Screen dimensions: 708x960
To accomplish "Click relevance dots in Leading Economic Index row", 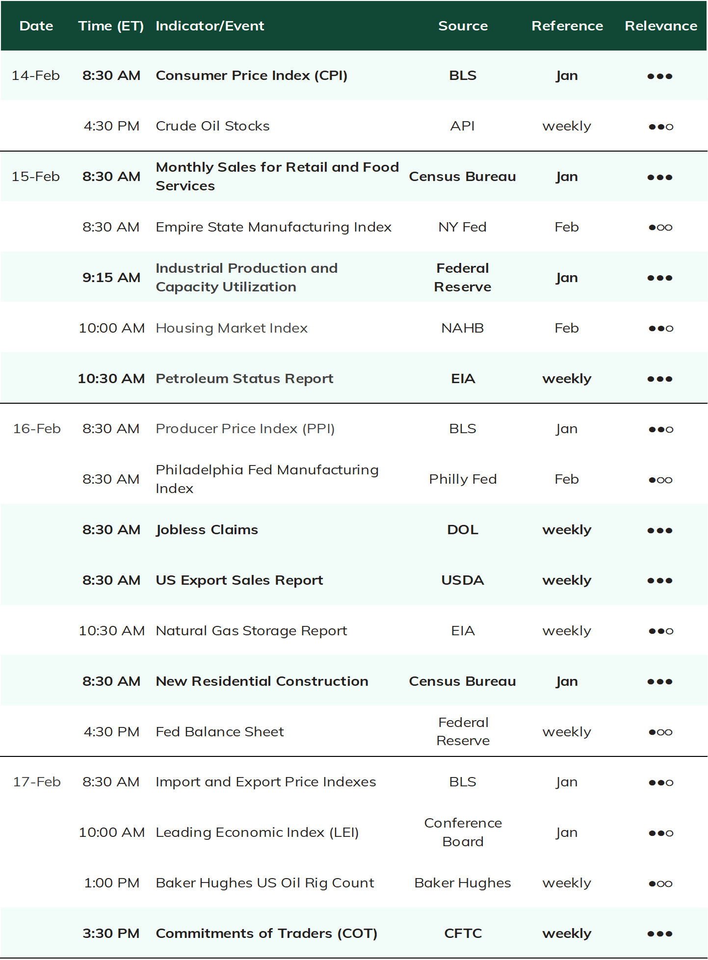I will pos(661,833).
